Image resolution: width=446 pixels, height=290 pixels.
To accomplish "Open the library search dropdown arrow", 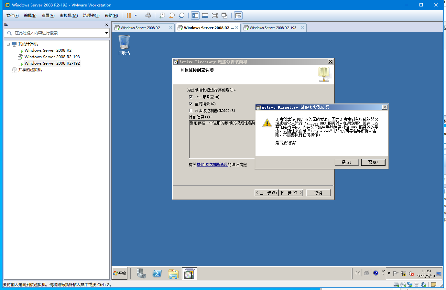I will click(106, 33).
